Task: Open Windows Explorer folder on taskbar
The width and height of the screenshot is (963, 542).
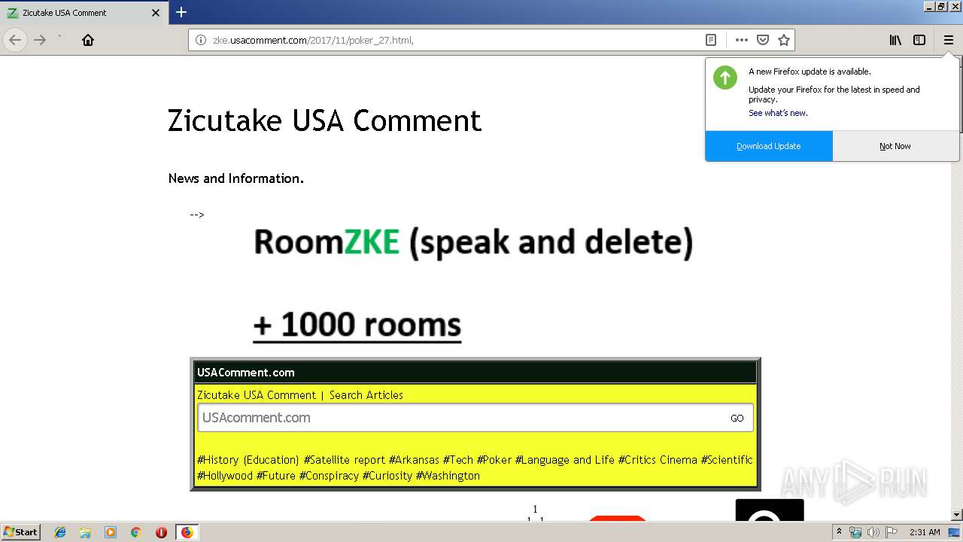Action: [85, 532]
